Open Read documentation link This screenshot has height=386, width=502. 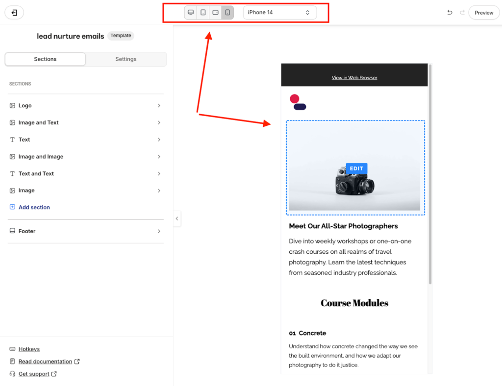[45, 361]
